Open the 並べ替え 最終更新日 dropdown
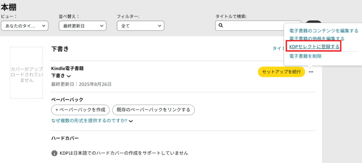Screen dimensions: 362x163 pyautogui.click(x=83, y=25)
